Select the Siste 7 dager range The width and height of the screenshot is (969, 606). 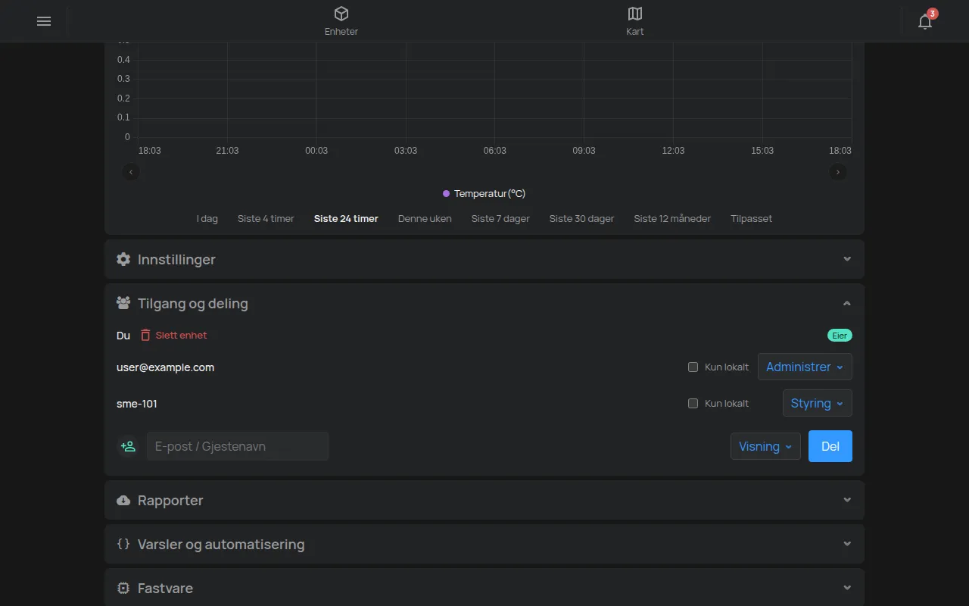[x=500, y=218]
